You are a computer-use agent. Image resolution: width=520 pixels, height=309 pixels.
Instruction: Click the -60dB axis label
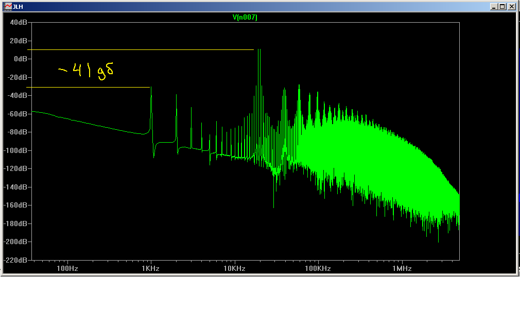point(17,114)
